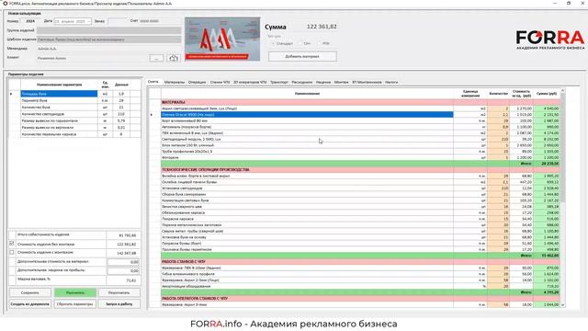Switch to the Смета tab
Image resolution: width=588 pixels, height=331 pixels.
153,82
